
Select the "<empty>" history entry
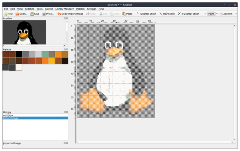35,115
